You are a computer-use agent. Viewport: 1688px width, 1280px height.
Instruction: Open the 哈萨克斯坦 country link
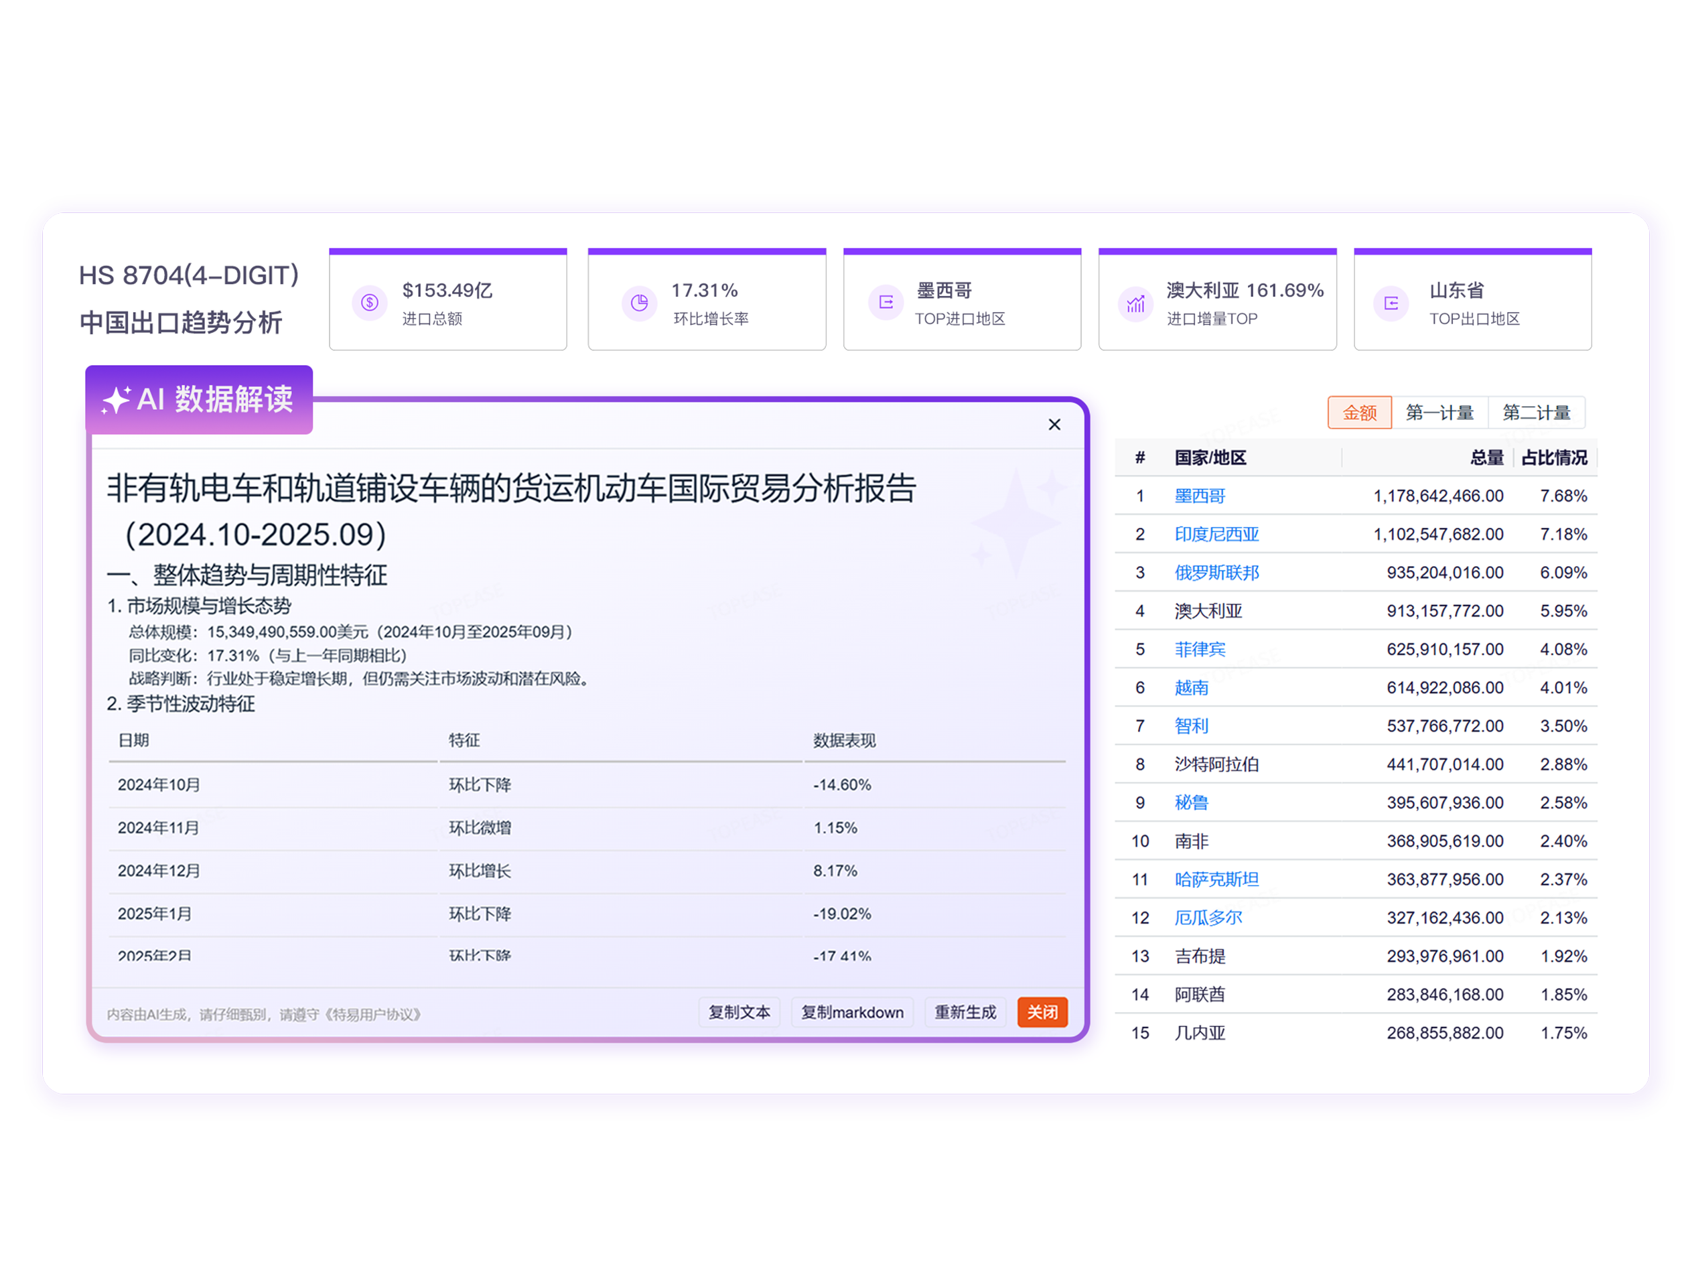pyautogui.click(x=1216, y=879)
